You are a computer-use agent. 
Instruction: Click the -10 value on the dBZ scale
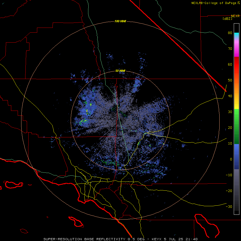tap(229, 175)
